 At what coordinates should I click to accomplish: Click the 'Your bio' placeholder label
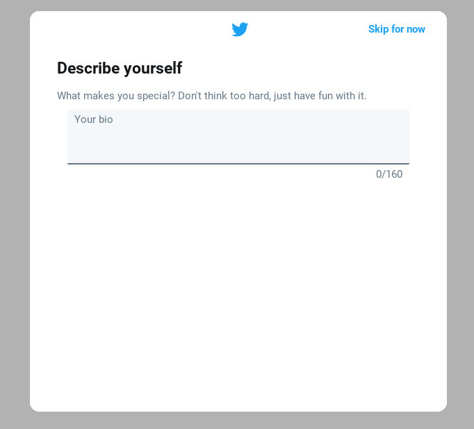coord(94,119)
